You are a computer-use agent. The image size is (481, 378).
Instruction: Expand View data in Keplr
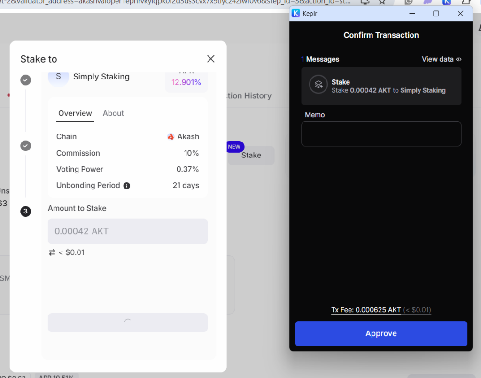tap(442, 59)
